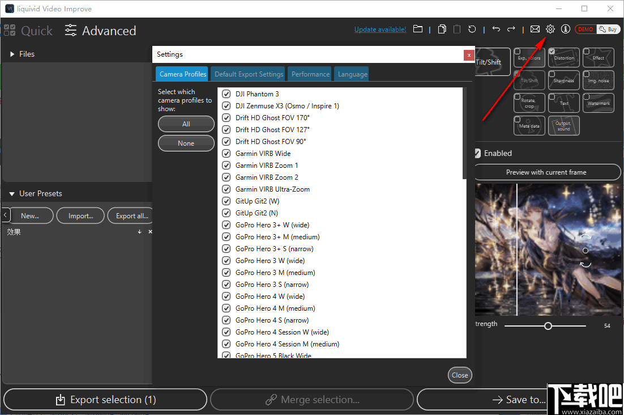Select the Watermark effect tile

coord(598,103)
